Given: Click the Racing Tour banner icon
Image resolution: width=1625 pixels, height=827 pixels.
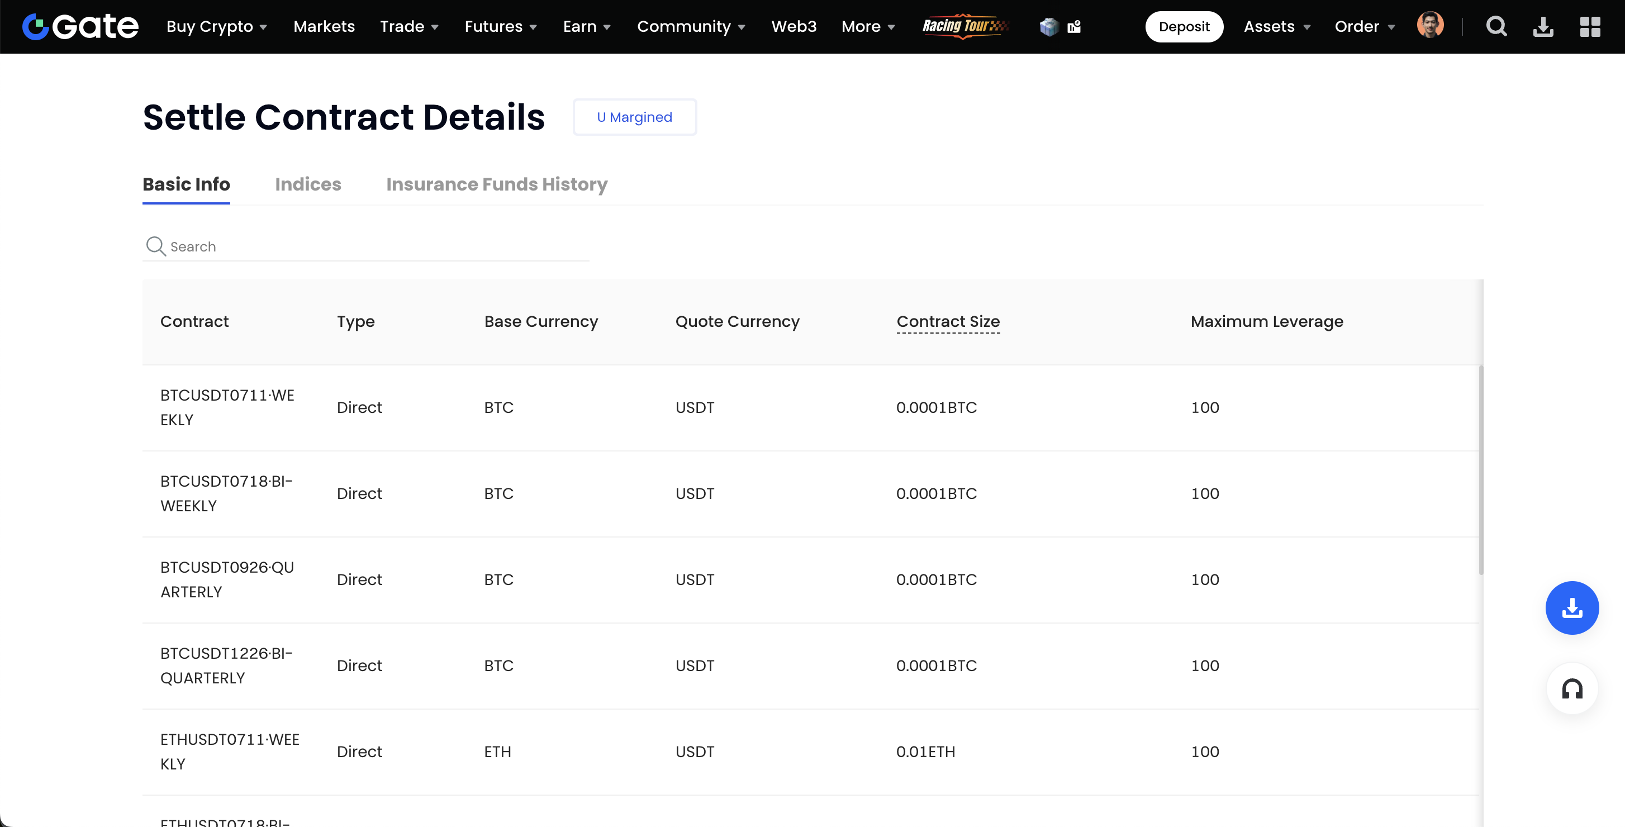Looking at the screenshot, I should 964,26.
